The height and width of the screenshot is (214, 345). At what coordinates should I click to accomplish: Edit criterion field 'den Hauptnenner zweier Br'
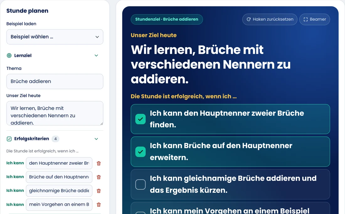[x=59, y=163]
